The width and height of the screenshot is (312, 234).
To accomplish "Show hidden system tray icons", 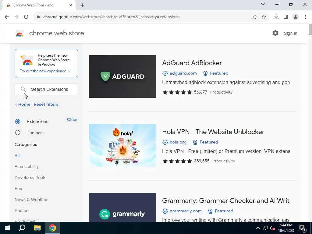I will pos(258,228).
